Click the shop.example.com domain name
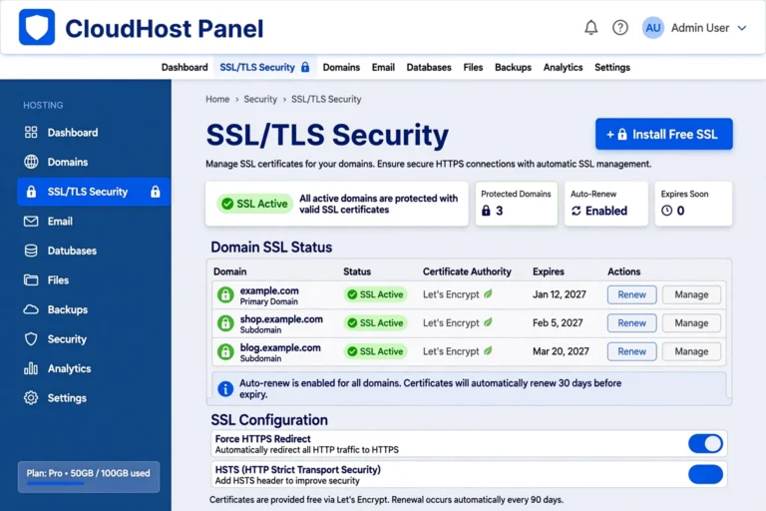Image resolution: width=766 pixels, height=511 pixels. coord(281,319)
